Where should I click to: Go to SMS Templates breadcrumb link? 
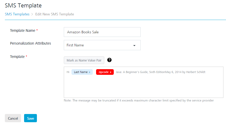[x=17, y=14]
